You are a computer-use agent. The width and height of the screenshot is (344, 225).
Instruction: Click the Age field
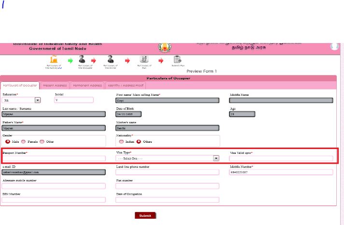(x=242, y=114)
